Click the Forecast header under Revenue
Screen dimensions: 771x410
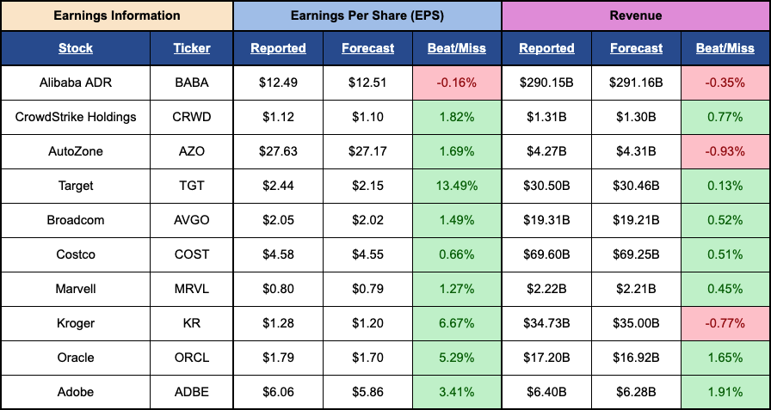pos(636,48)
